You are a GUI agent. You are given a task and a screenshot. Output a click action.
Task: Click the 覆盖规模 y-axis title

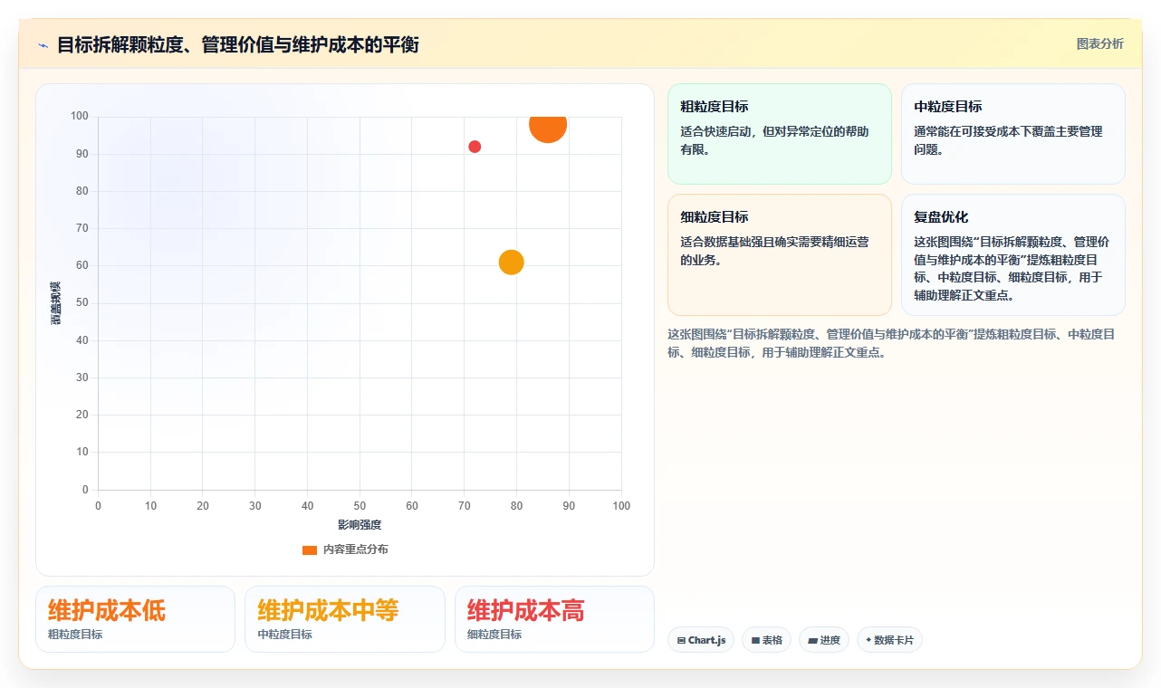[56, 303]
